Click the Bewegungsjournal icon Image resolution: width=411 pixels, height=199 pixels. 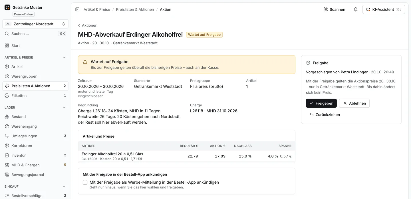[7, 175]
